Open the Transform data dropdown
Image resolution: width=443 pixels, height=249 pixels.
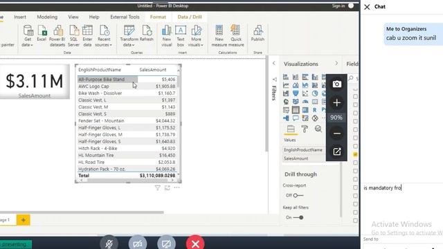[129, 35]
